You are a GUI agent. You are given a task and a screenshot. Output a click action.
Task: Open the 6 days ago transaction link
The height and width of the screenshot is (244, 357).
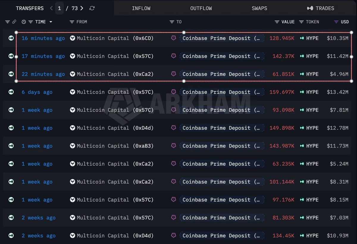point(37,92)
